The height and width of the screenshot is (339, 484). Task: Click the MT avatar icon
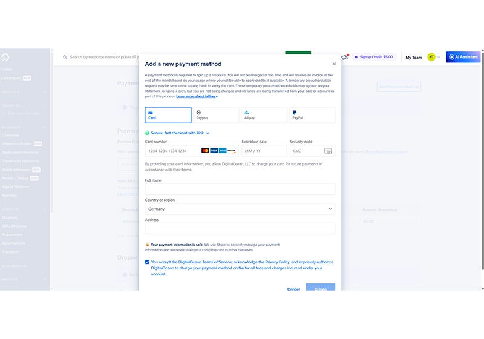[431, 57]
